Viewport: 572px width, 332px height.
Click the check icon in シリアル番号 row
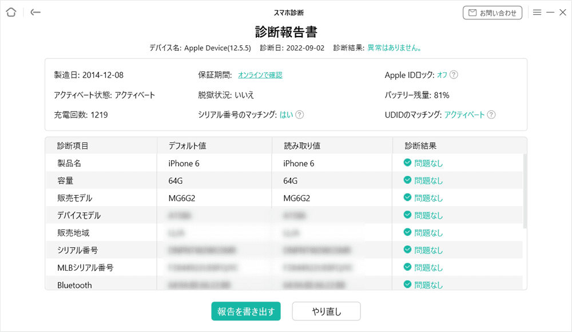pos(407,250)
